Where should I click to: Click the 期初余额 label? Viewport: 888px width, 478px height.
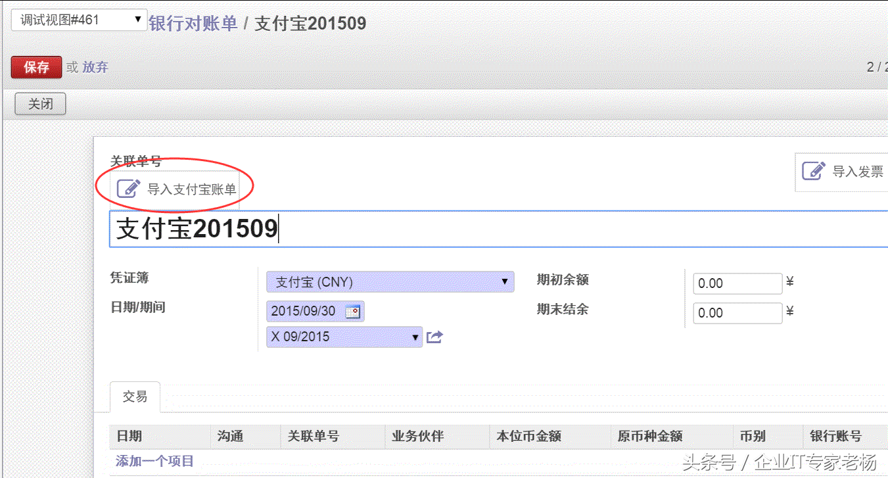pos(563,279)
